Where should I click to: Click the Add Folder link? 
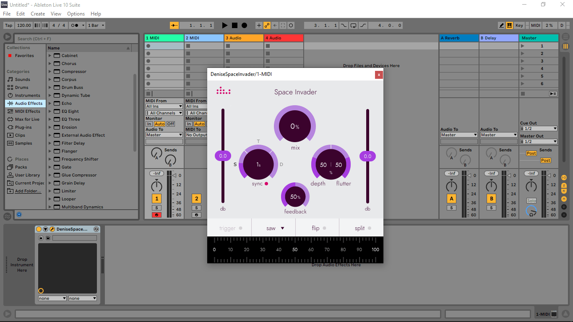[x=28, y=191]
